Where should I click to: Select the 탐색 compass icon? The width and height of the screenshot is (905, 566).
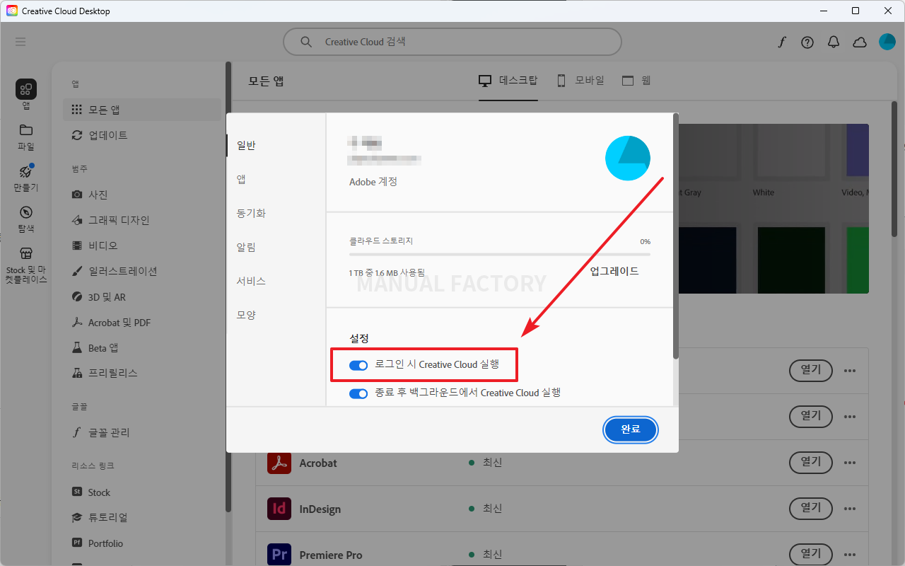26,212
